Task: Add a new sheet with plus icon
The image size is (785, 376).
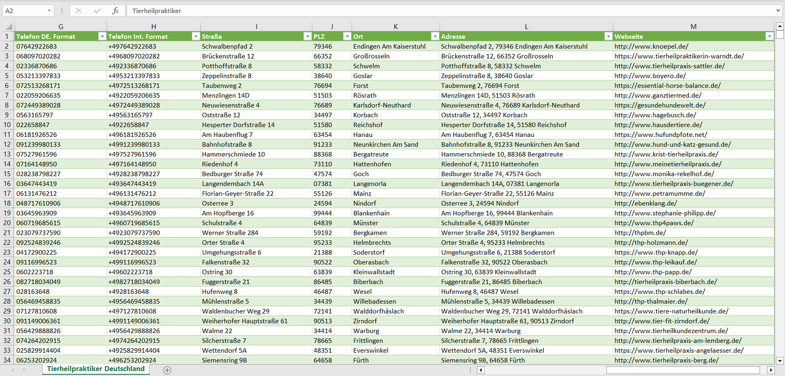Action: (167, 370)
